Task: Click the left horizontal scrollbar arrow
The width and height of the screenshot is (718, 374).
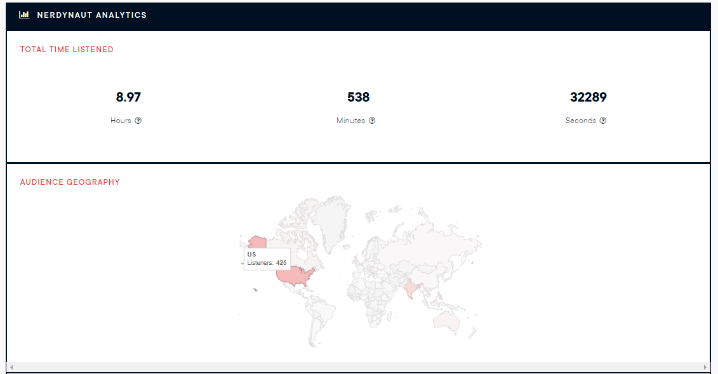Action: click(11, 367)
